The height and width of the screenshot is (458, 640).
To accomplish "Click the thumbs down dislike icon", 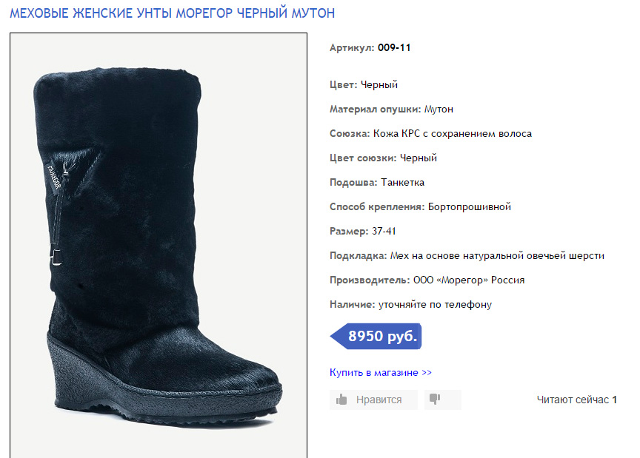I will tap(435, 399).
